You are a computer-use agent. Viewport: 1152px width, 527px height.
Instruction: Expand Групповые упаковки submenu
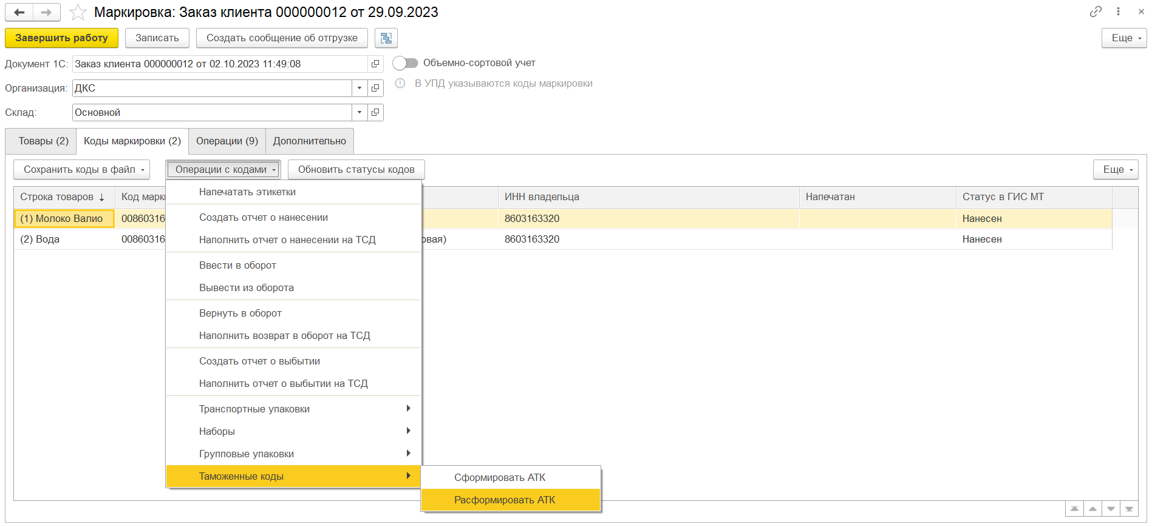tap(293, 454)
